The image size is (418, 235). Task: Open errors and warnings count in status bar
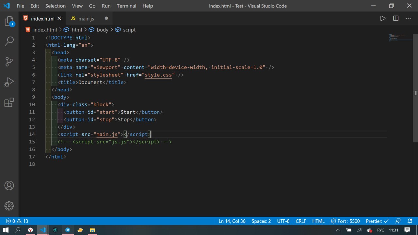(17, 221)
